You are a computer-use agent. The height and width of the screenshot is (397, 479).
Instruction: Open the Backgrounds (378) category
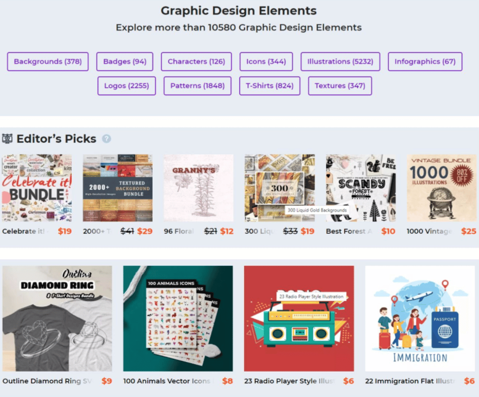point(48,62)
